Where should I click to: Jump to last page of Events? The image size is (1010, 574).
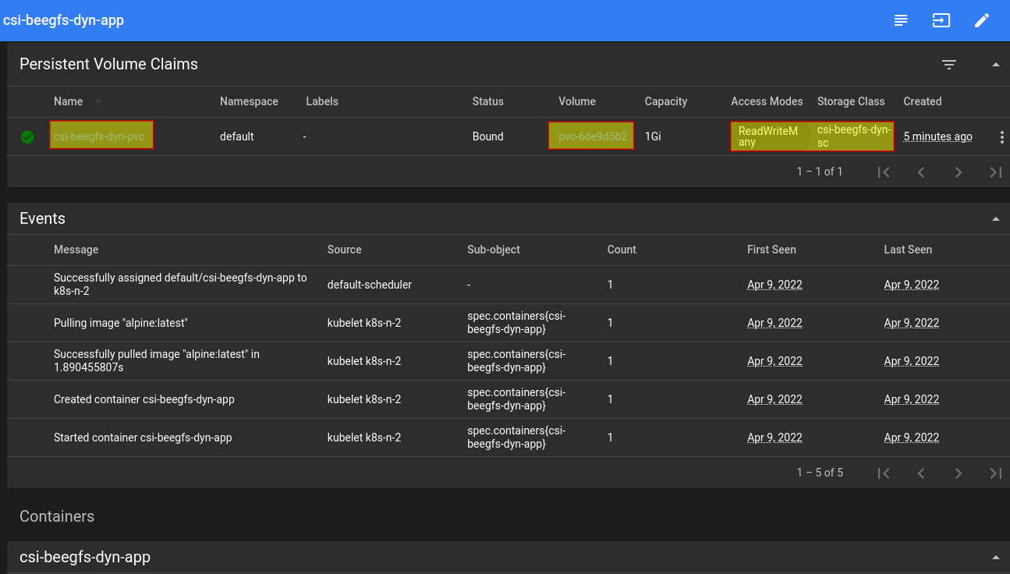996,473
